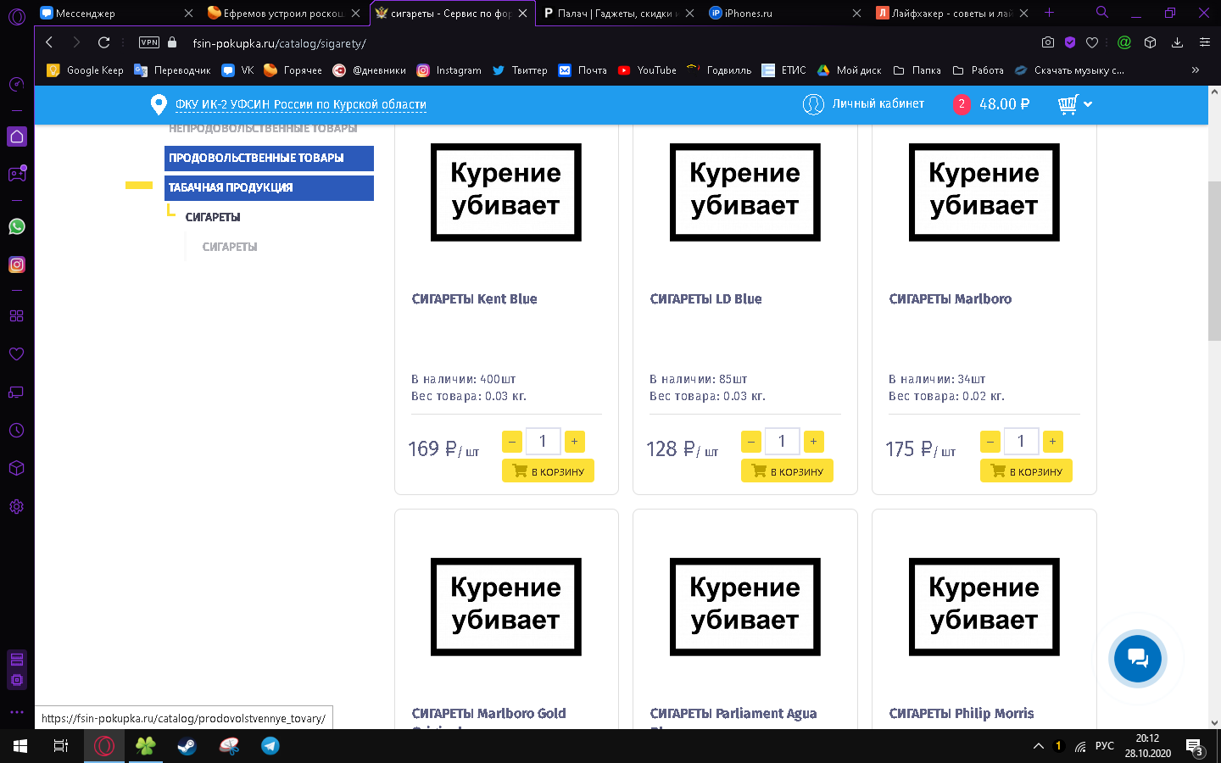The height and width of the screenshot is (763, 1221).
Task: Add Kent Blue to cart В КОРЗИНУ
Action: click(548, 471)
